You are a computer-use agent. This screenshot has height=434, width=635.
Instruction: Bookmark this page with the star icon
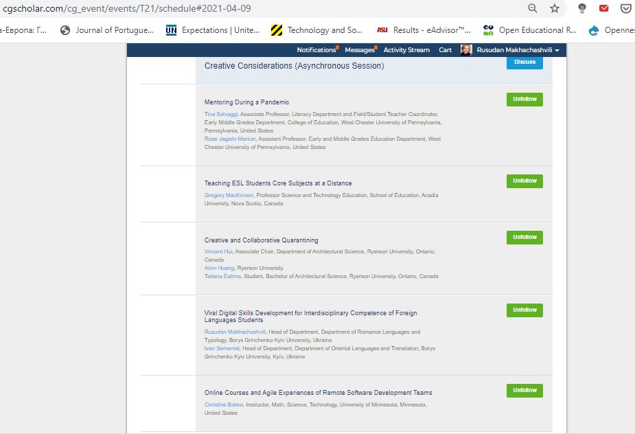pyautogui.click(x=555, y=8)
